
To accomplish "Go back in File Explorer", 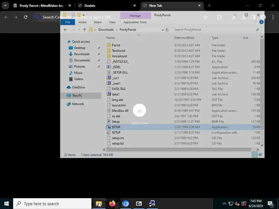I will tap(65, 30).
